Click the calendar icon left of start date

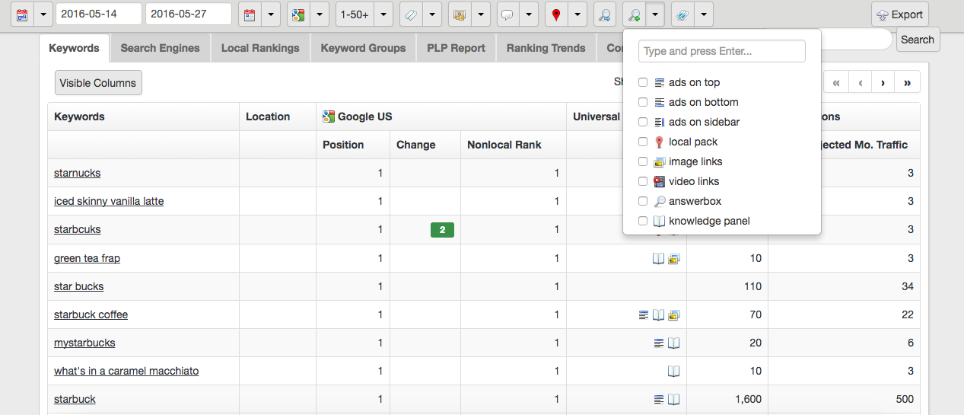pos(21,14)
